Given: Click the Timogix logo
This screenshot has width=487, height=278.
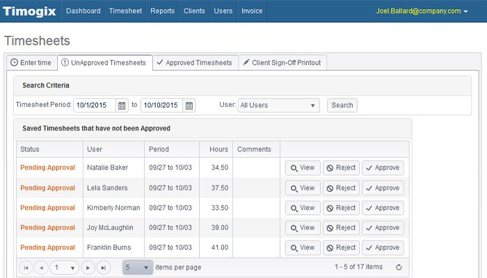Looking at the screenshot, I should (29, 11).
